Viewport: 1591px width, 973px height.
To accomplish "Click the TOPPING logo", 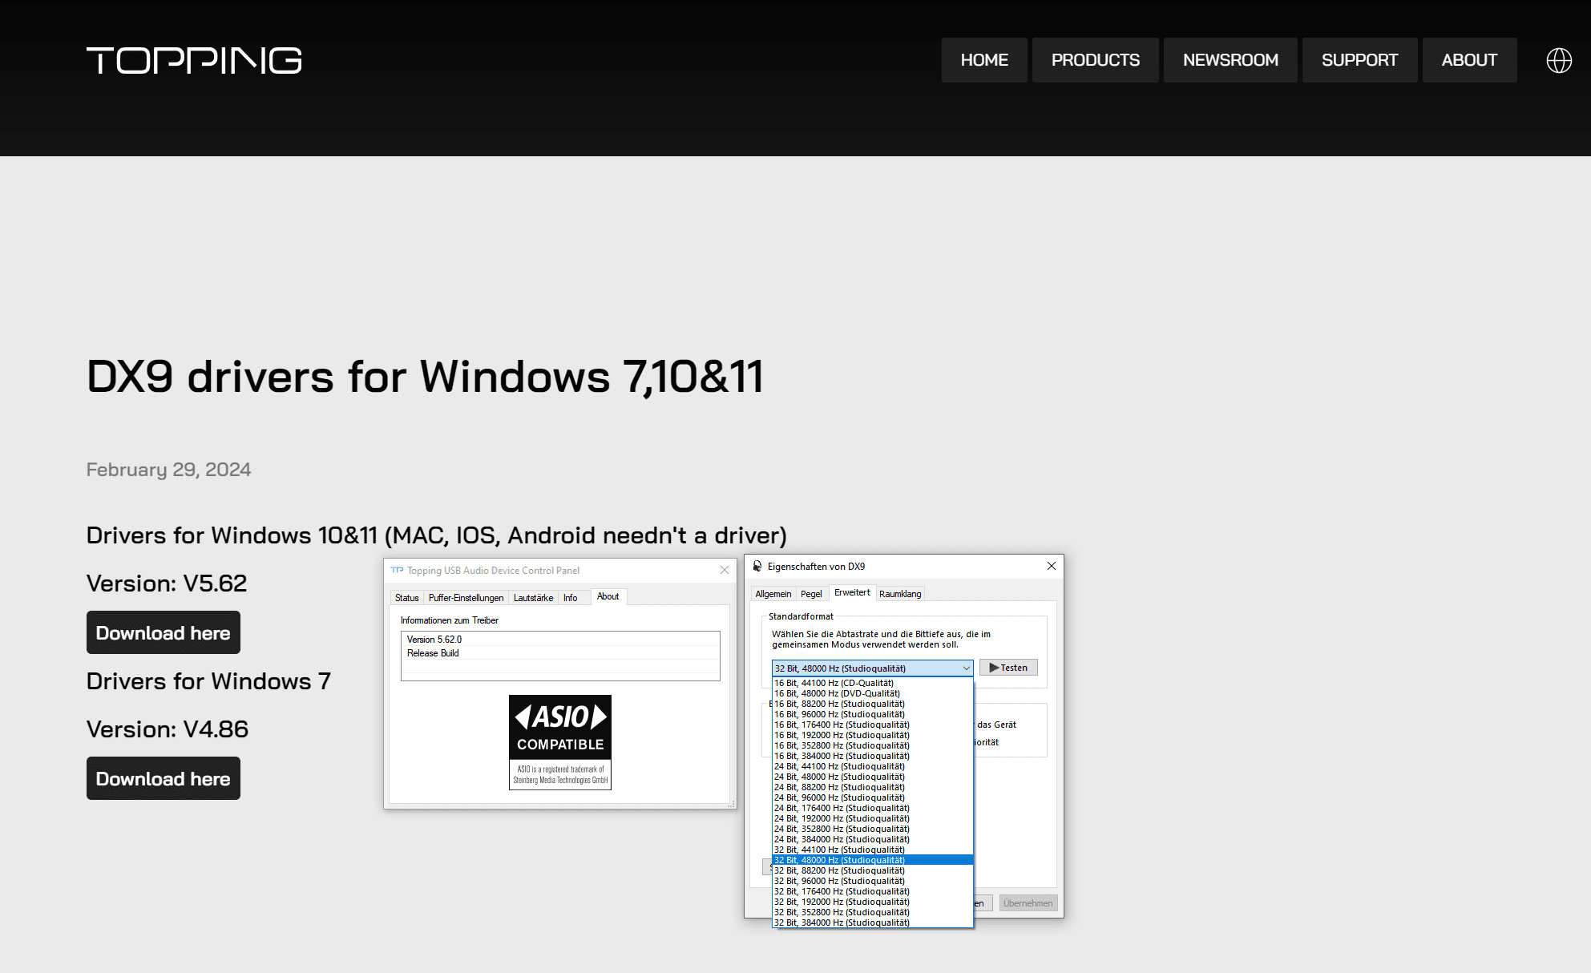I will [x=194, y=60].
